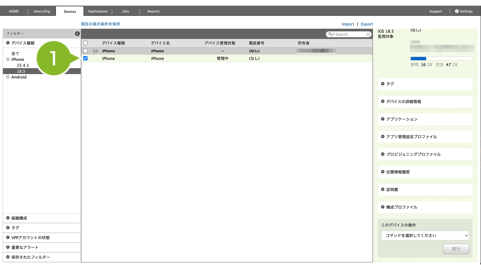Expand the デバイスの詳細情報 section
Image resolution: width=481 pixels, height=270 pixels.
coord(403,102)
